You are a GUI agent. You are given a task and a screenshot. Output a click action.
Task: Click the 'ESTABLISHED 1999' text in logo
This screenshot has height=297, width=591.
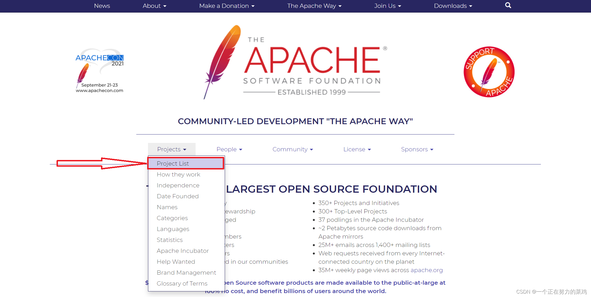(312, 92)
